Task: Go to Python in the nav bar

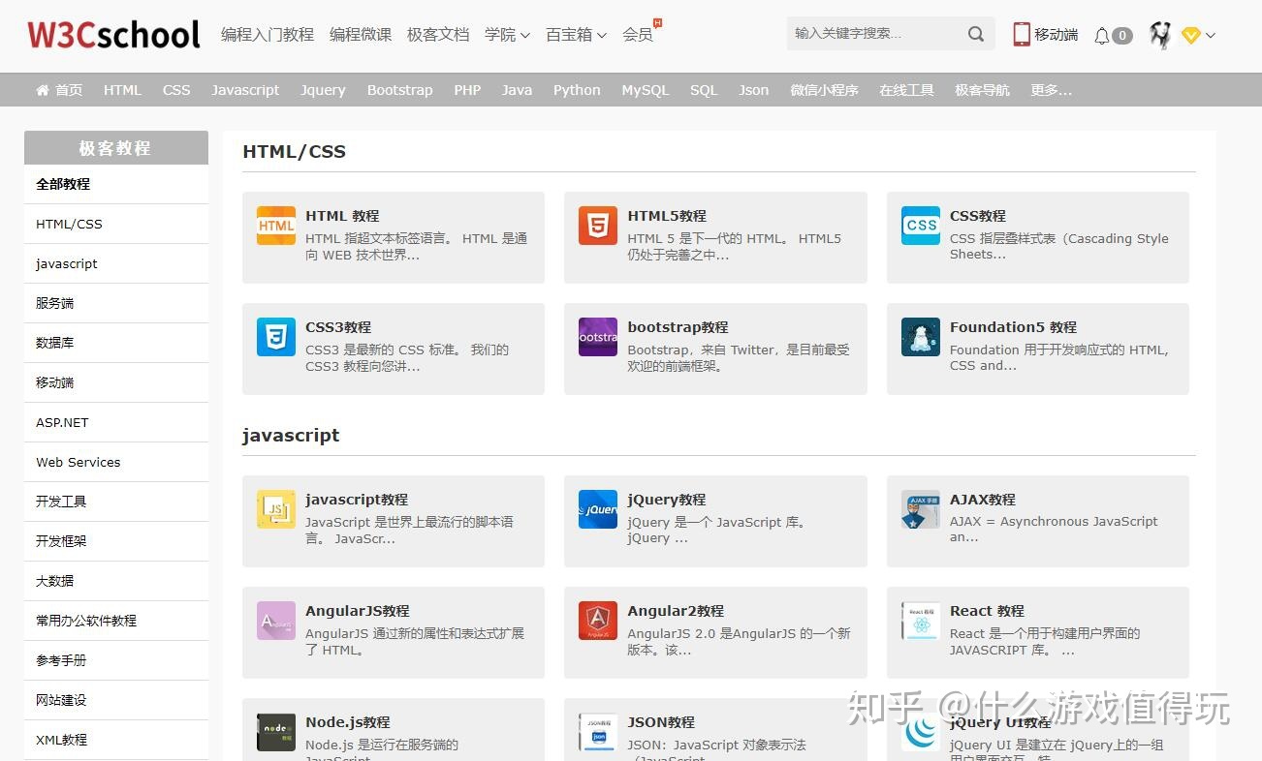Action: pyautogui.click(x=577, y=90)
